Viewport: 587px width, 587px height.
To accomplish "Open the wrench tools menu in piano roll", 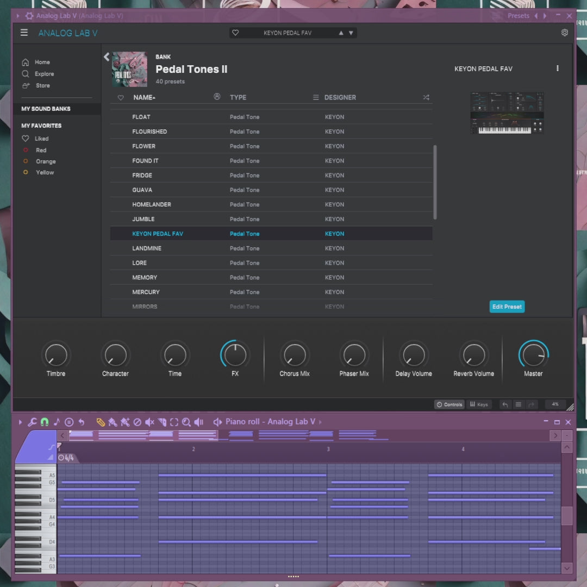I will tap(33, 422).
